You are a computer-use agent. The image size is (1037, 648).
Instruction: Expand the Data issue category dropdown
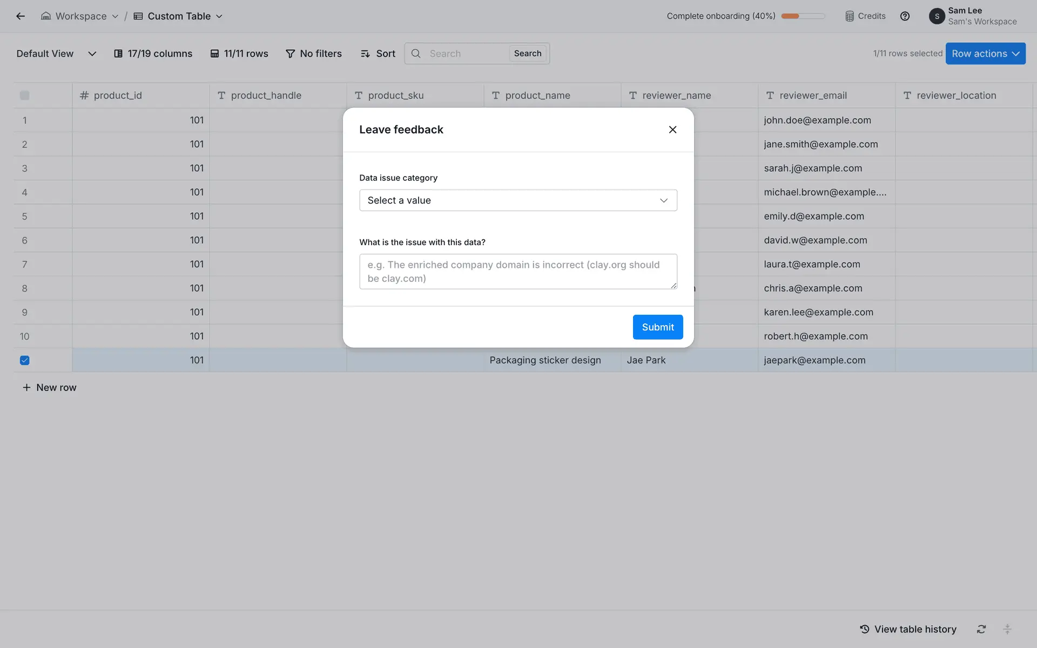[x=518, y=200]
